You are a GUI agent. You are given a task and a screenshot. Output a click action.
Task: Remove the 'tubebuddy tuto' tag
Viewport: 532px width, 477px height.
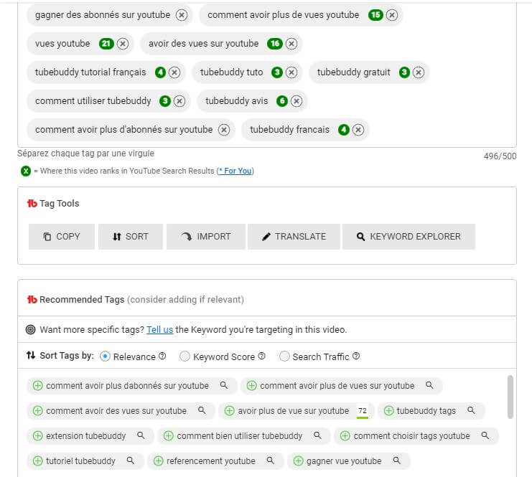(x=291, y=72)
